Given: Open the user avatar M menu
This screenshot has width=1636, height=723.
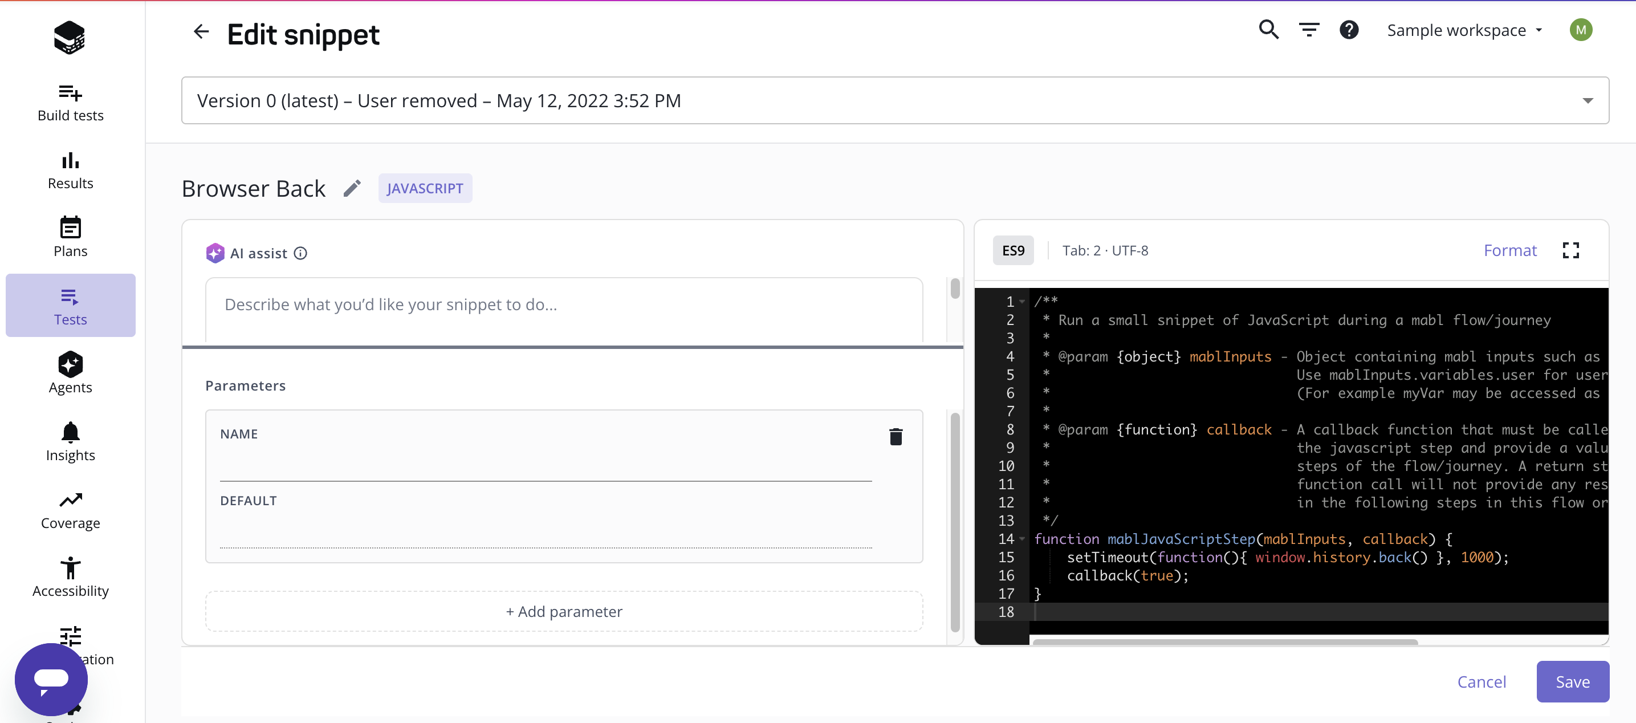Looking at the screenshot, I should coord(1581,30).
